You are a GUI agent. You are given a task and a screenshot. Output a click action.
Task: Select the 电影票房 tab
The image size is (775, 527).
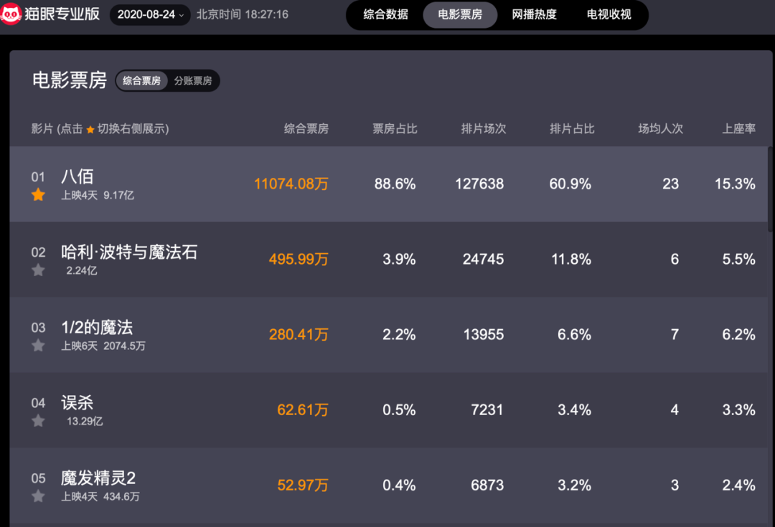[x=460, y=14]
